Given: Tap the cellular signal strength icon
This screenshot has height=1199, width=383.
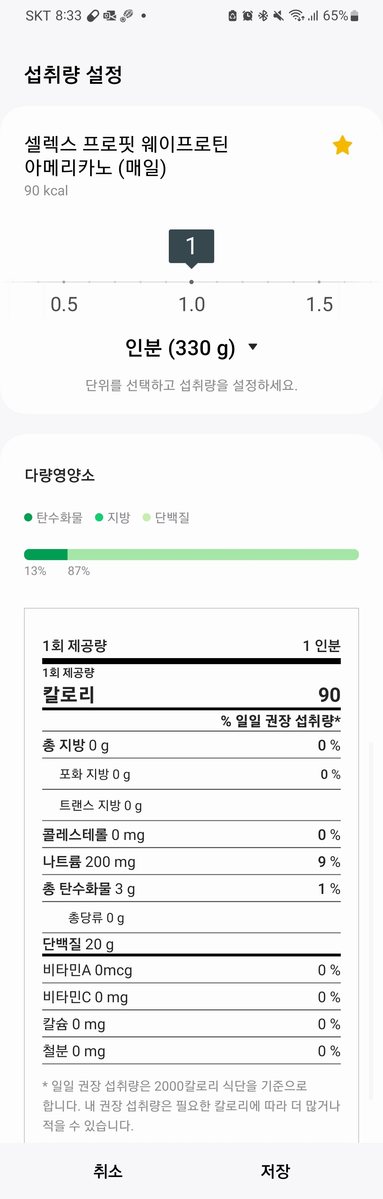Looking at the screenshot, I should (x=313, y=16).
